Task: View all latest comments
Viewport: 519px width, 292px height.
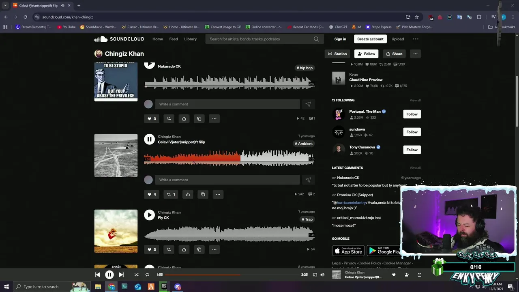Action: click(415, 168)
